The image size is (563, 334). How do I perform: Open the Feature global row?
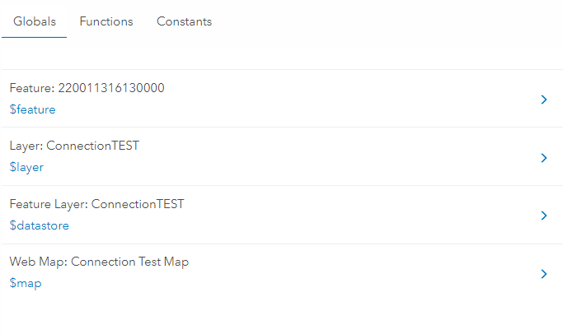coord(280,99)
